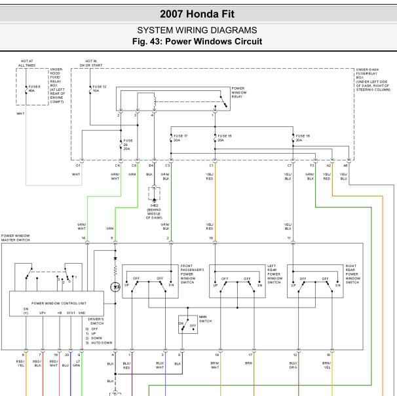397x396 pixels.
Task: Select the "BLU/ORG" wire color label
Action: click(x=293, y=365)
